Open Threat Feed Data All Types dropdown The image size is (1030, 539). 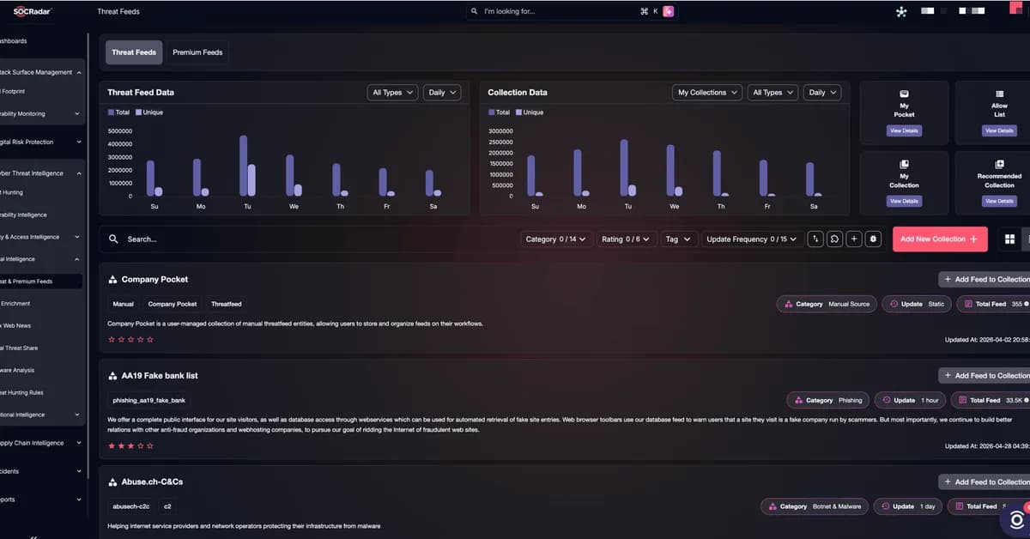(392, 93)
